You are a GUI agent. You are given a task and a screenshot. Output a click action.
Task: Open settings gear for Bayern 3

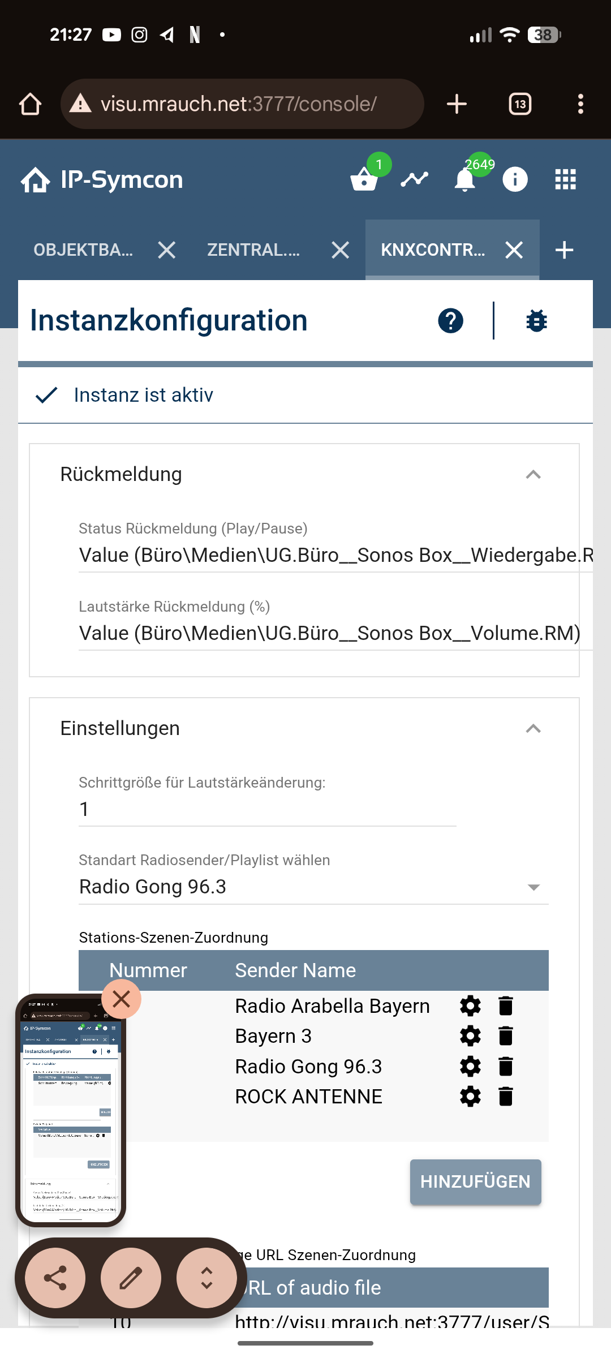pos(470,1036)
